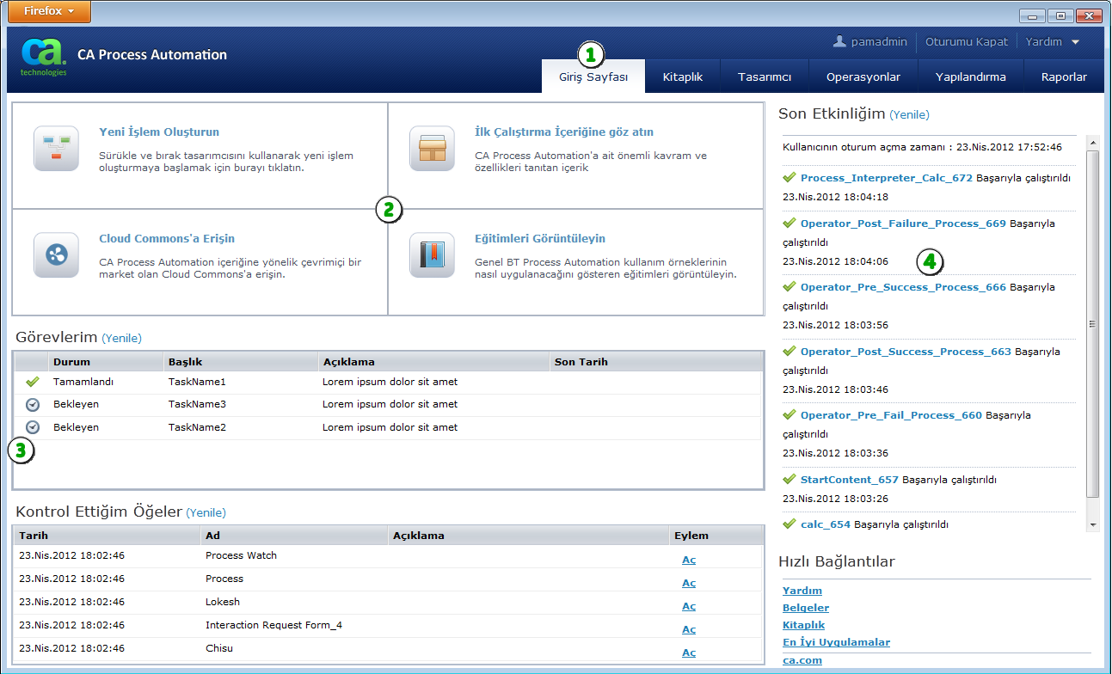Refresh Görevlerim with Yenile link
Image resolution: width=1112 pixels, height=674 pixels.
coord(121,338)
